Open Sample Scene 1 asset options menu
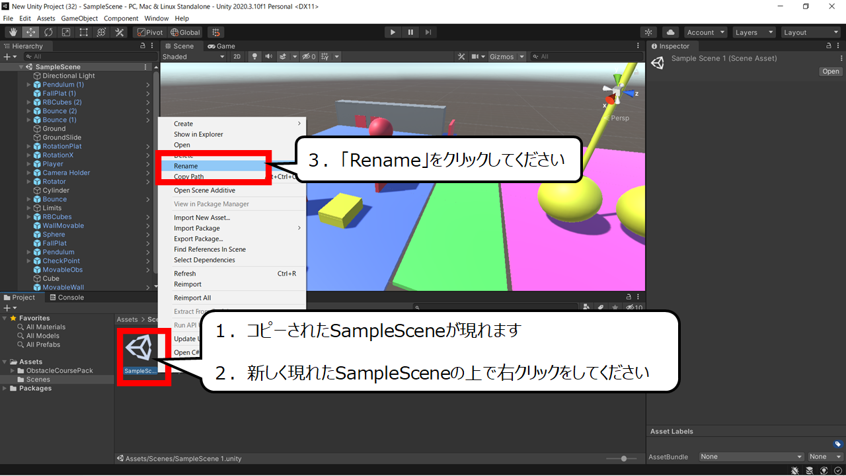The width and height of the screenshot is (846, 476). click(840, 58)
